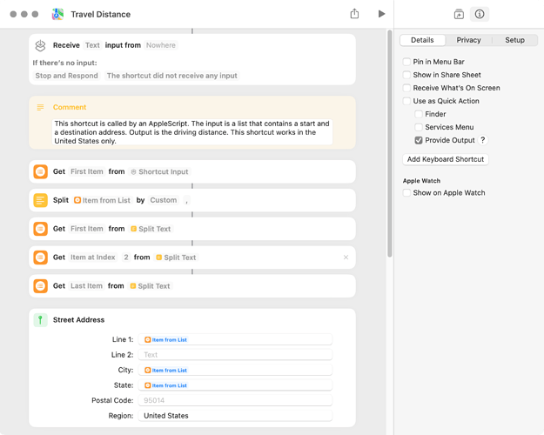The image size is (544, 435).
Task: Change the Receive 'Text' input type
Action: [92, 45]
